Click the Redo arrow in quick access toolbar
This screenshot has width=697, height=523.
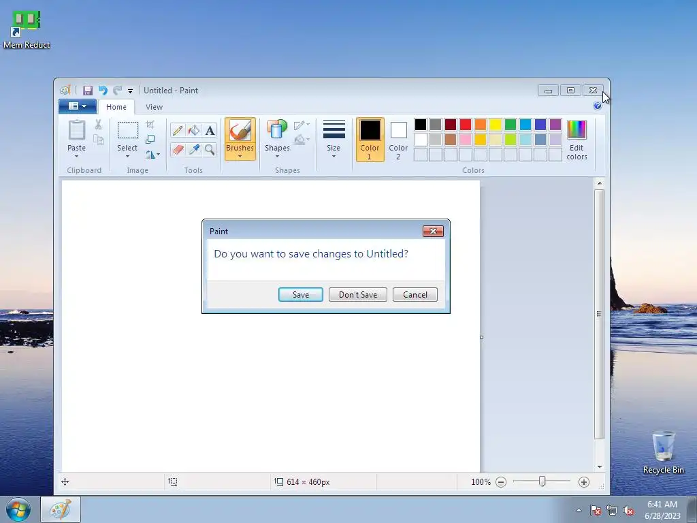(117, 91)
